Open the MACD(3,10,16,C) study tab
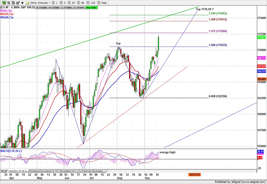Image resolution: width=267 pixels, height=184 pixels. [x=18, y=171]
